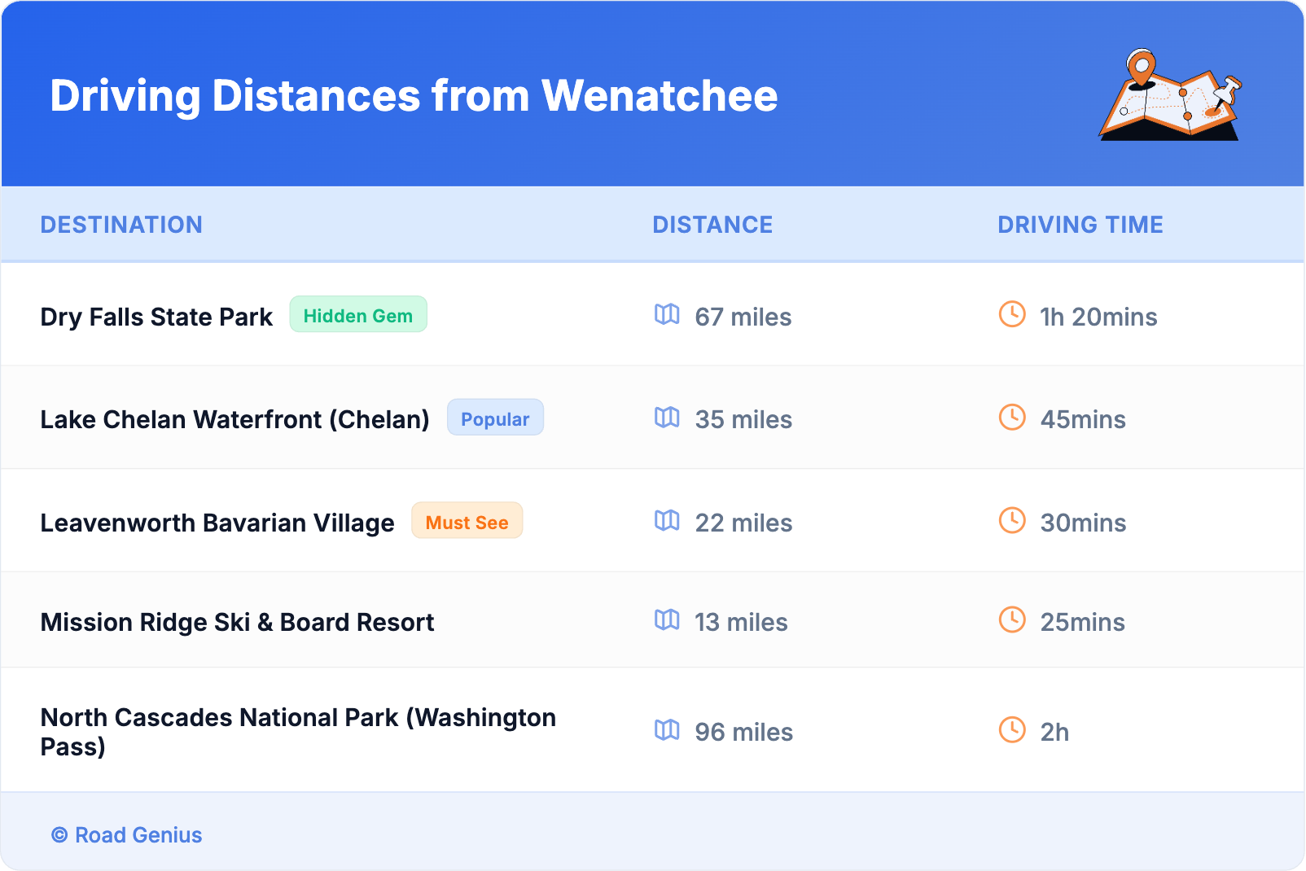
Task: Click the Driving Time column header
Action: click(1080, 225)
